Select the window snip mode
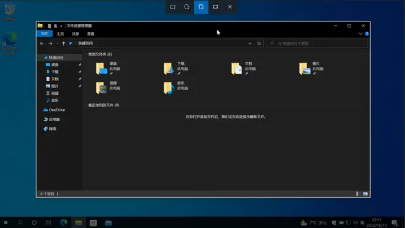This screenshot has height=228, width=405. pos(201,7)
